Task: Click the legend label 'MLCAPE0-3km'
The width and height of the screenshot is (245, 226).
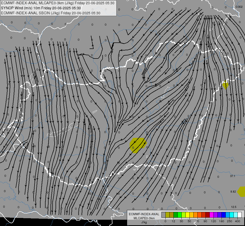Action: [x=144, y=218]
